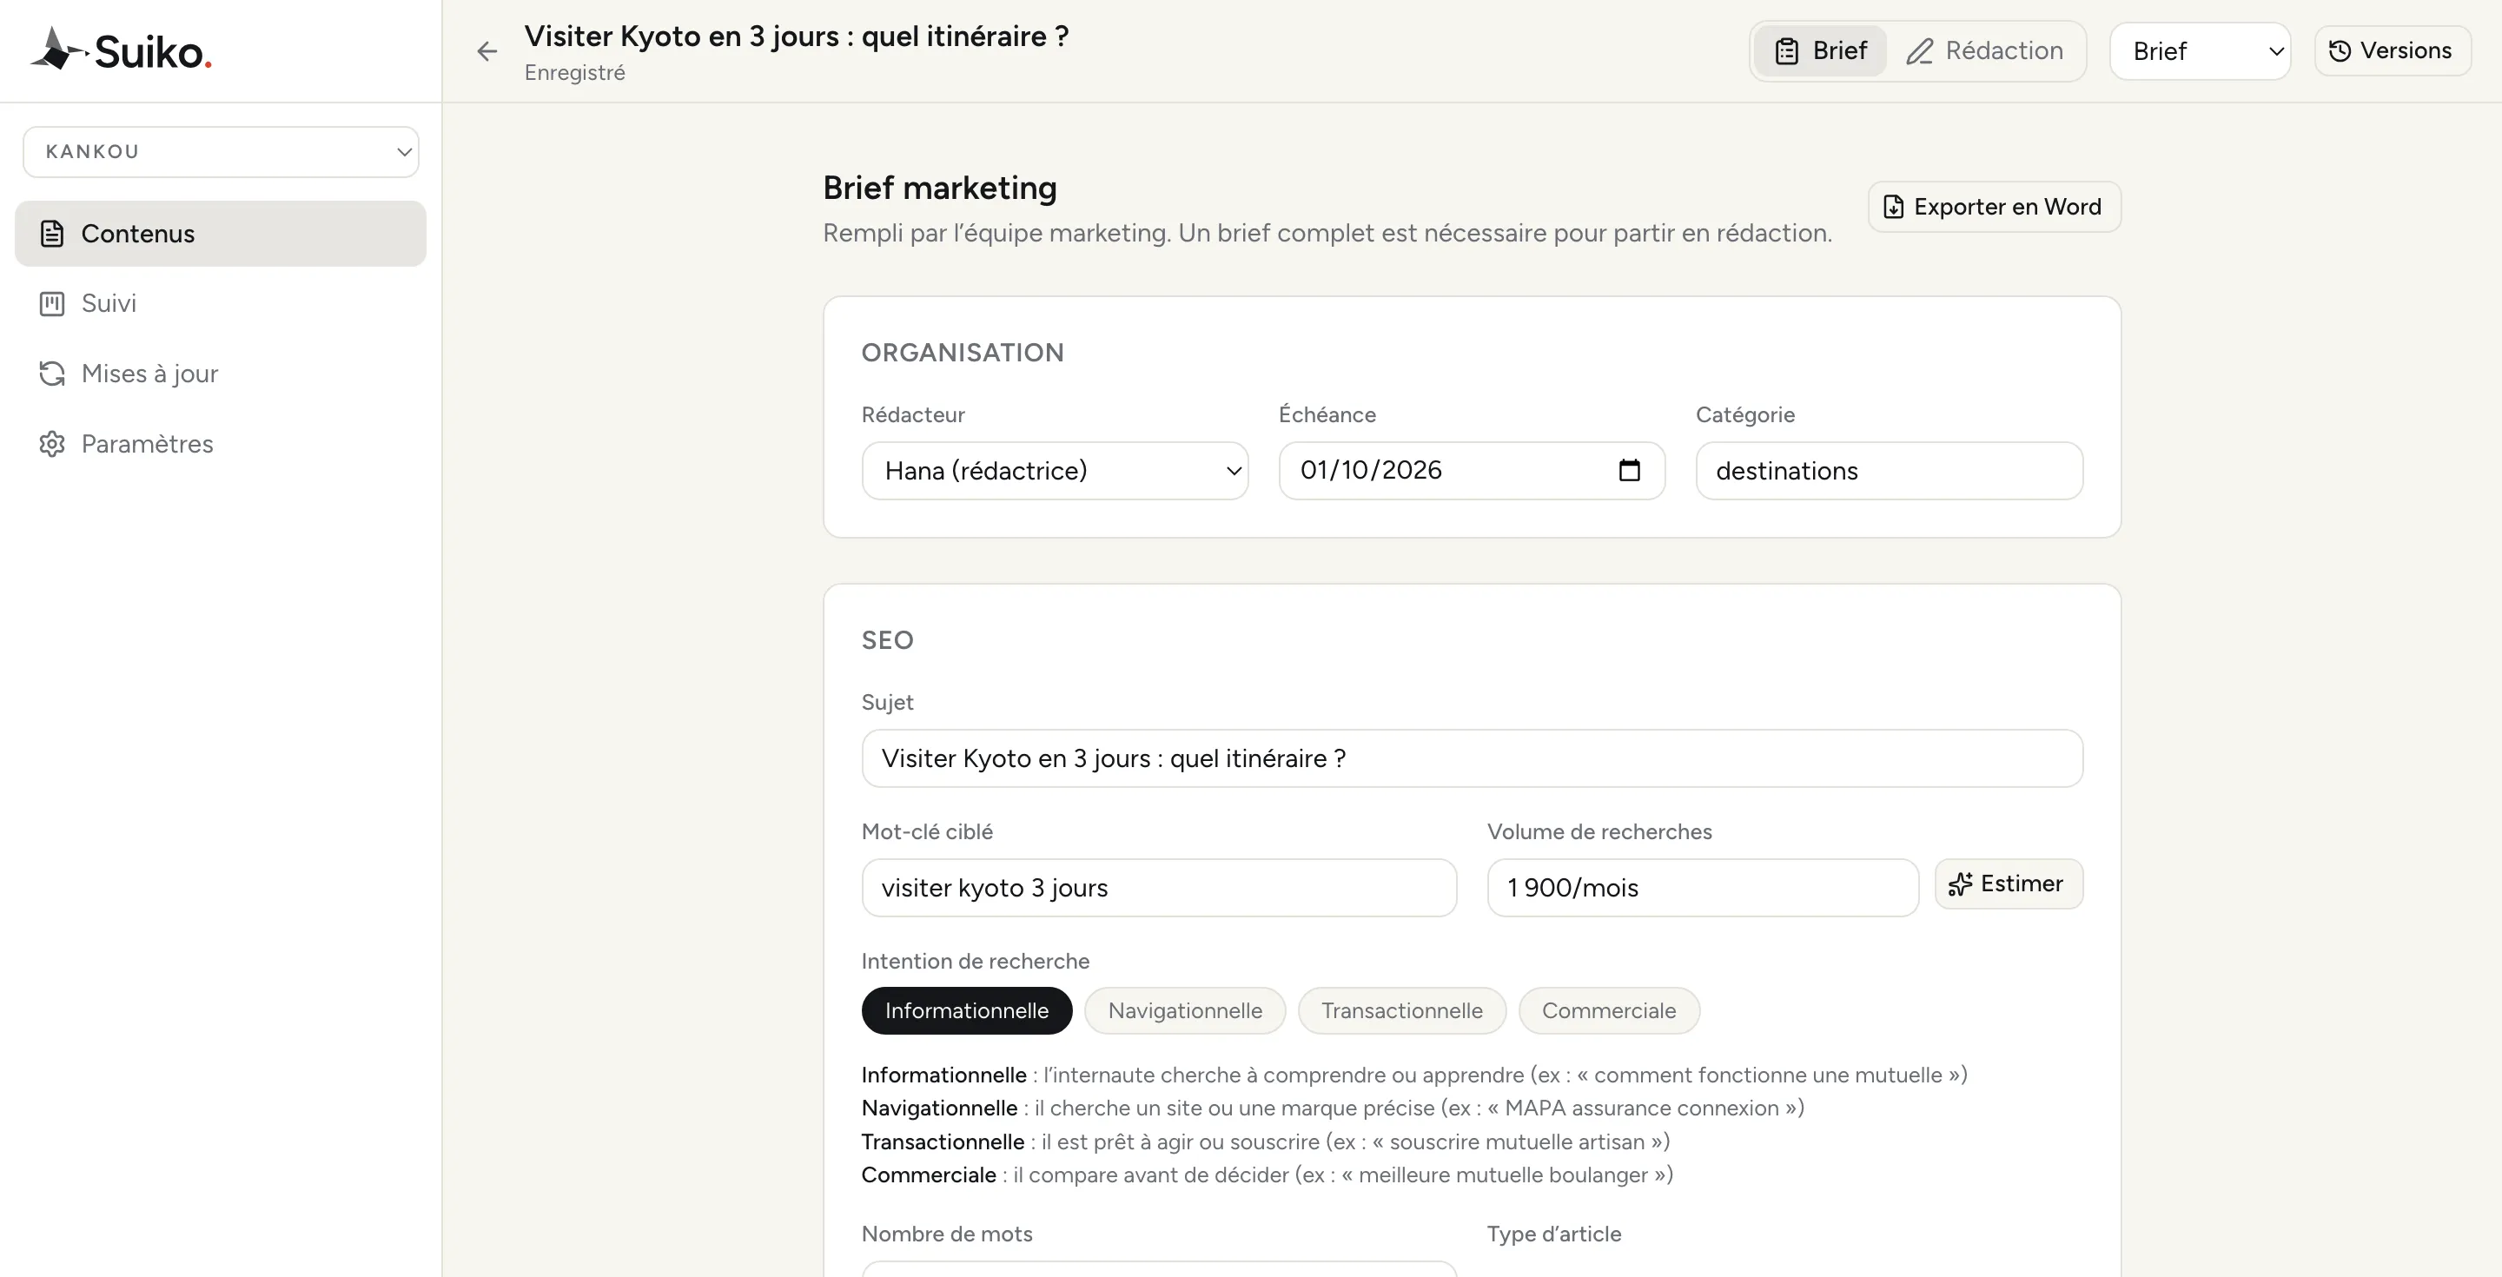
Task: Open Contenus in the sidebar
Action: 221,234
